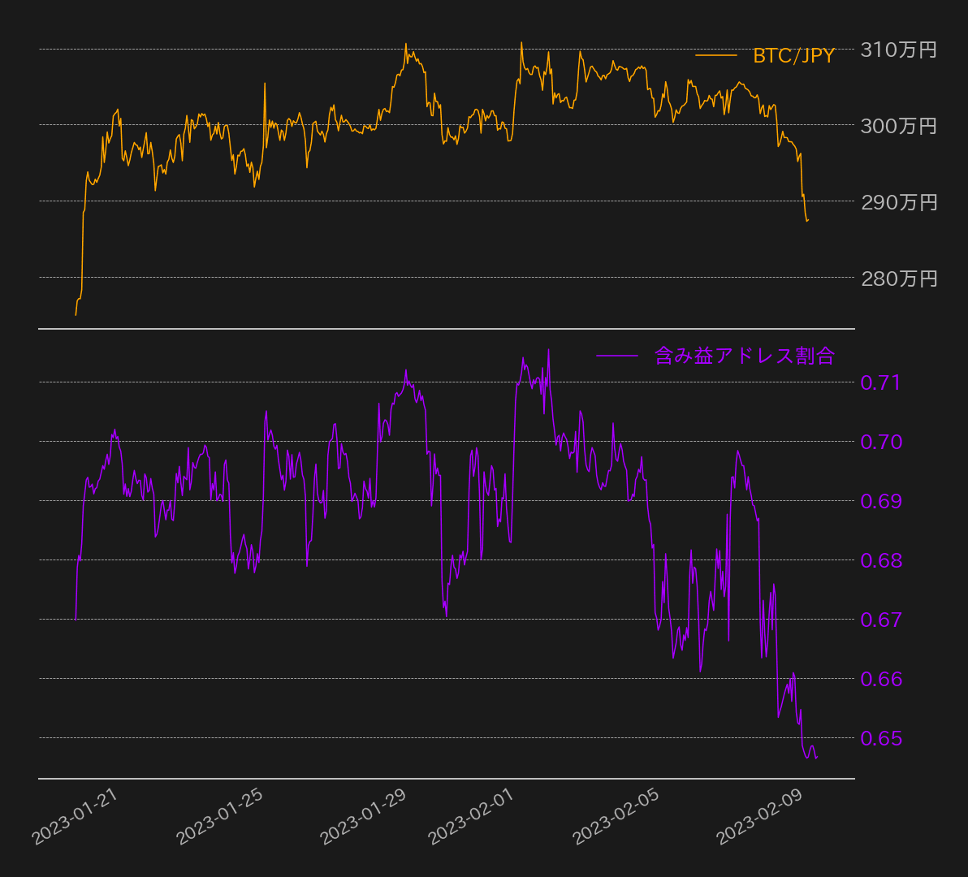
Task: Select the 310万円 price axis label
Action: tap(898, 50)
